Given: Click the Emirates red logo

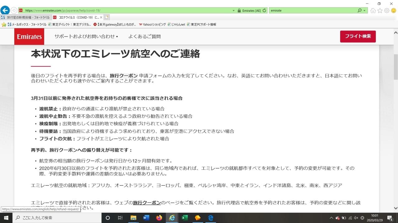Looking at the screenshot, I should 29,37.
